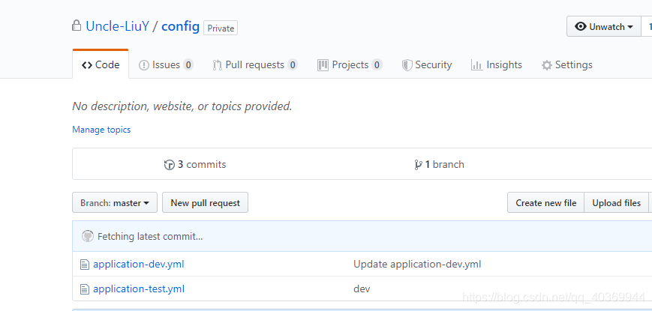Click the avatar next to Fetching latest commit

point(88,236)
